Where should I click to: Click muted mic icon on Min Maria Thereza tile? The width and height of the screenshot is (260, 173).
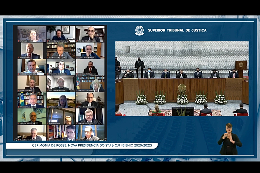tap(48, 107)
